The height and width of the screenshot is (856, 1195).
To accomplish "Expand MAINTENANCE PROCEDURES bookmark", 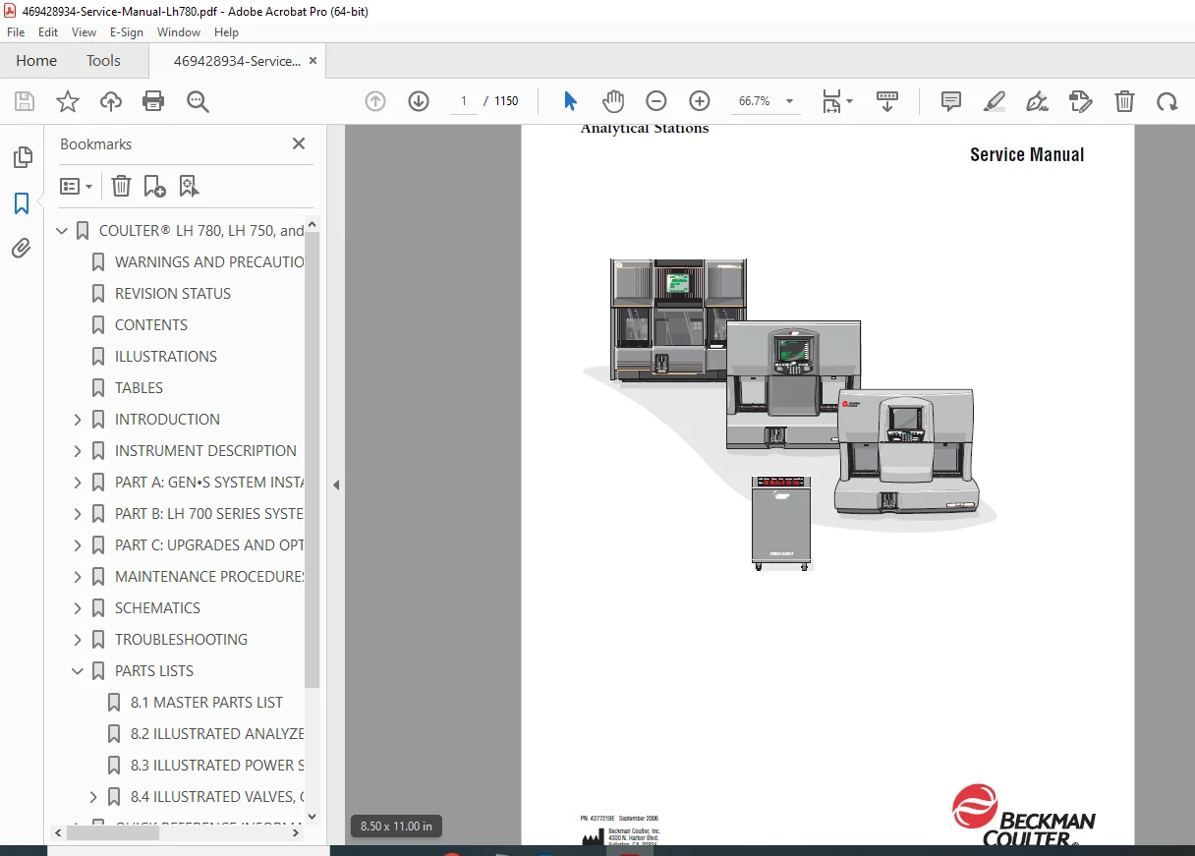I will 78,577.
